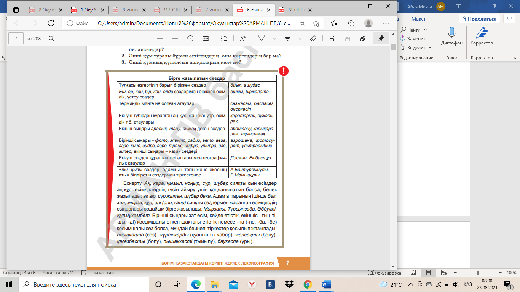
Task: Reload the PDF page in Edge
Action: pyautogui.click(x=51, y=23)
